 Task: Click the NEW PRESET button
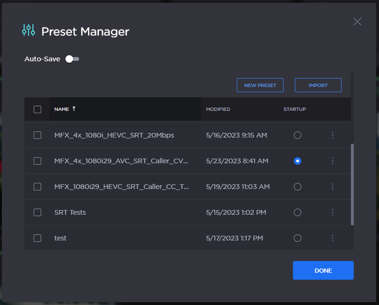pos(260,85)
